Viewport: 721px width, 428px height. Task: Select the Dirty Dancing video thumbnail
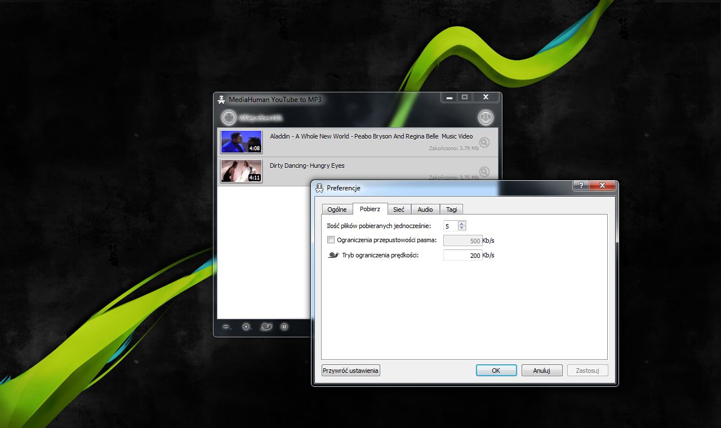tap(241, 171)
